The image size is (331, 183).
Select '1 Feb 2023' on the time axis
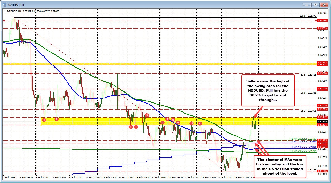coord(9,178)
